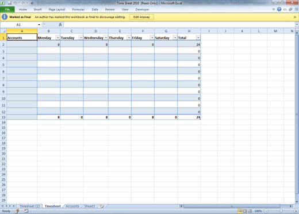Click the horizontal scrollbar right arrow
This screenshot has width=299, height=214.
tap(290, 206)
